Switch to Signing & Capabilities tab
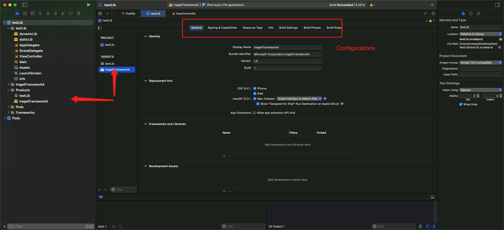504x230 pixels. tap(222, 28)
